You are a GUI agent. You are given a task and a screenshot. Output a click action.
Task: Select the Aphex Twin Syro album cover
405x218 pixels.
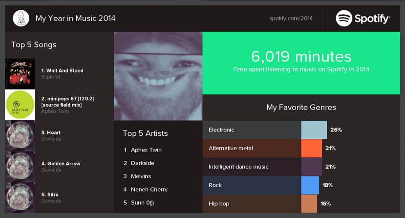20,105
